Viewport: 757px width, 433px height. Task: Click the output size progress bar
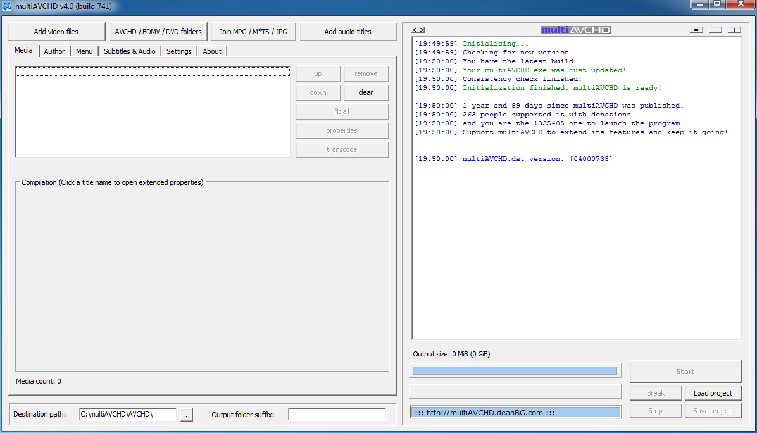(x=515, y=371)
